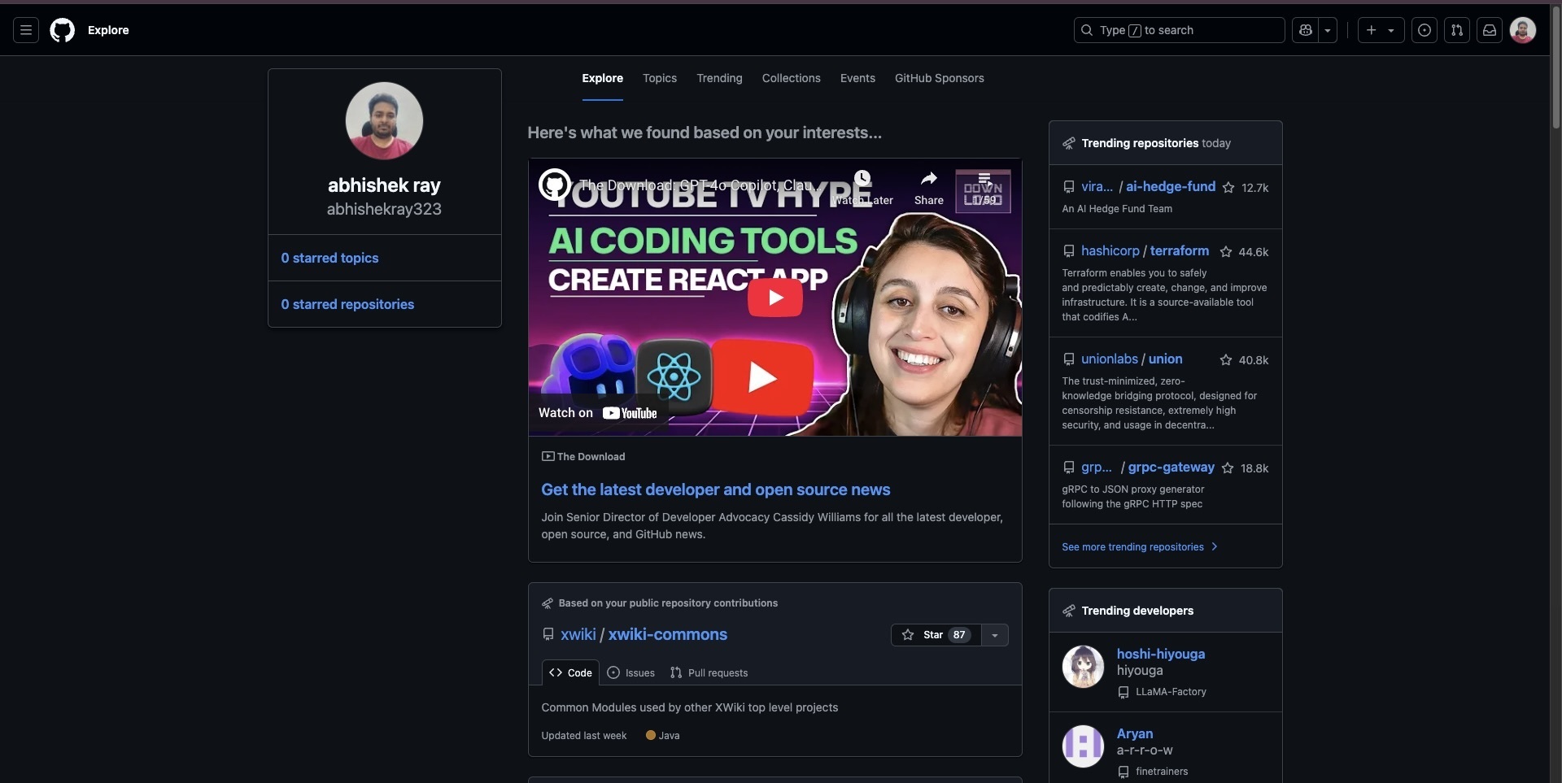Select the Explore tab
Image resolution: width=1562 pixels, height=783 pixels.
coord(602,78)
